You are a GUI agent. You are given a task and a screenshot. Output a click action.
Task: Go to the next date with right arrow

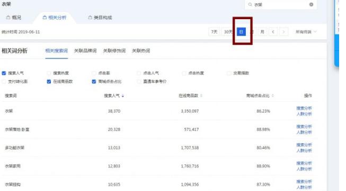(283, 32)
